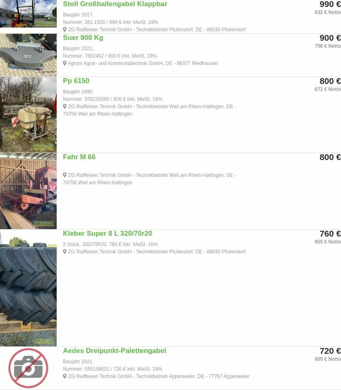The height and width of the screenshot is (390, 341).
Task: Click the 900 € price of Suer listing
Action: pos(330,38)
